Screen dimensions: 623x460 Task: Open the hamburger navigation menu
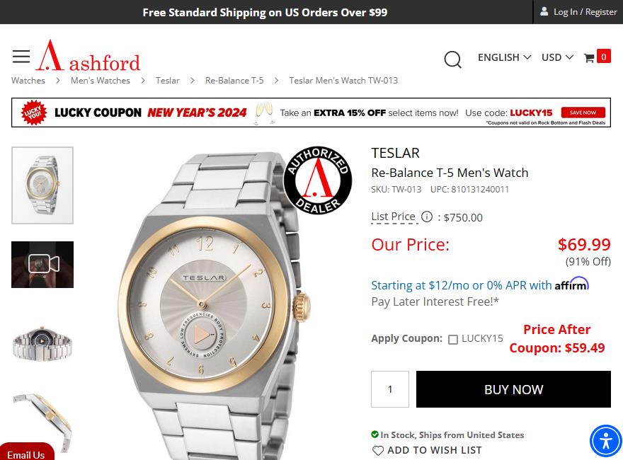[21, 57]
